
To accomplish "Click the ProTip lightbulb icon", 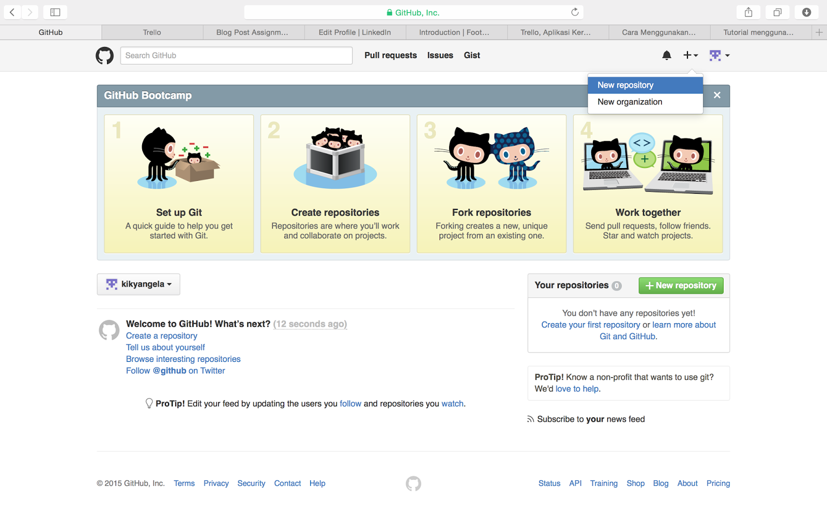I will (x=149, y=403).
